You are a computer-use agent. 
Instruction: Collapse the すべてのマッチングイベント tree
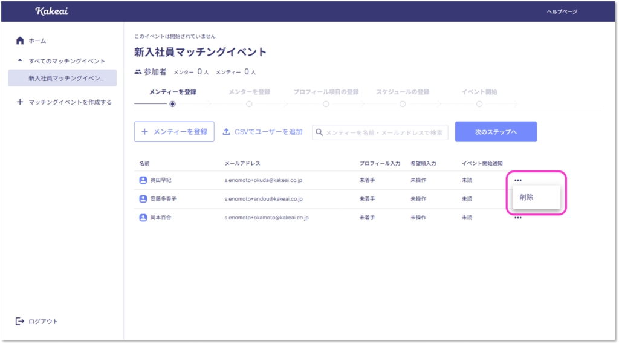[20, 61]
